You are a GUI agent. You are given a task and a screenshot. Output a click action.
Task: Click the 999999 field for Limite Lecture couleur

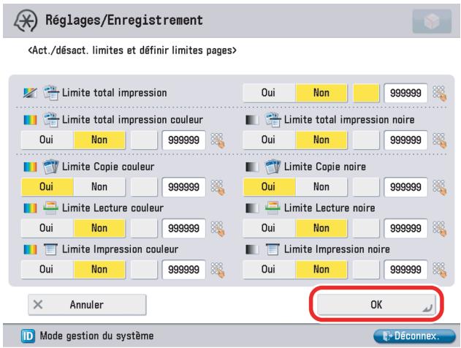click(x=183, y=229)
